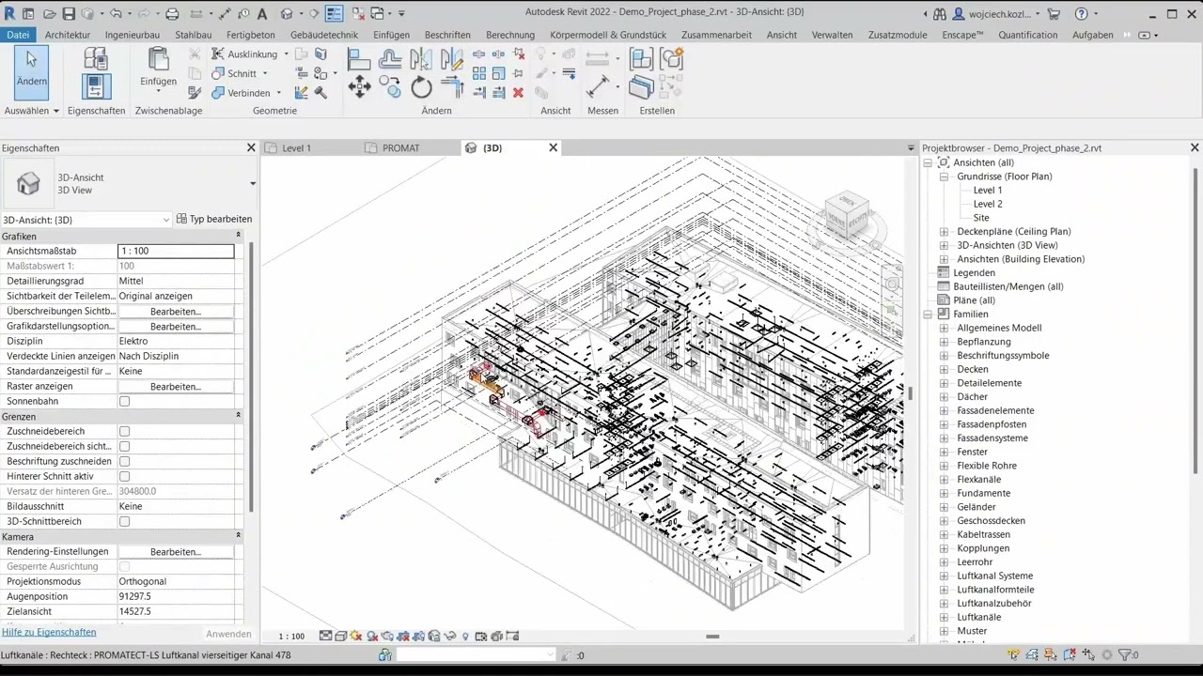Check the Beschriftung zuschneiden checkbox
The image size is (1203, 676).
pos(124,461)
